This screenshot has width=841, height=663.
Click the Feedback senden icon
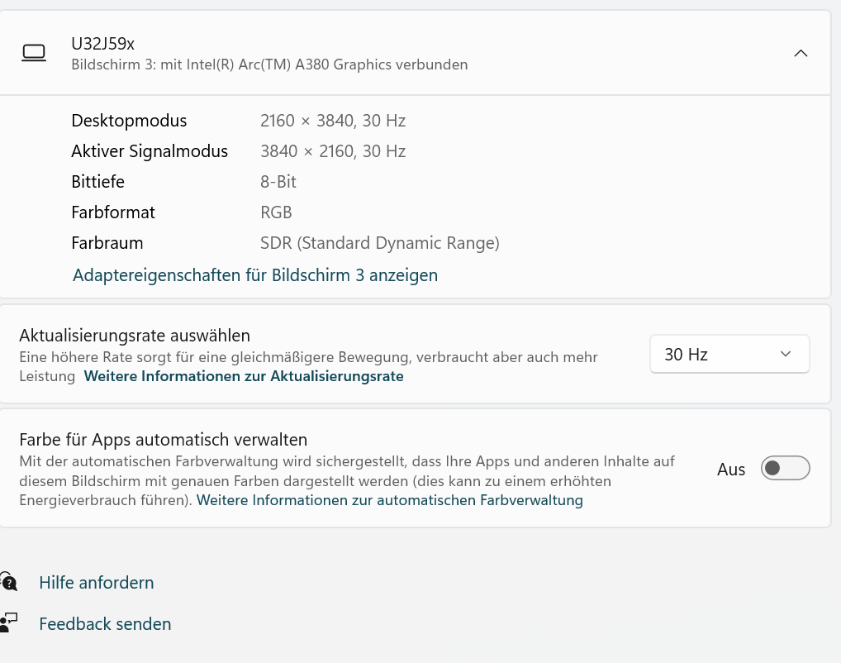click(x=8, y=623)
